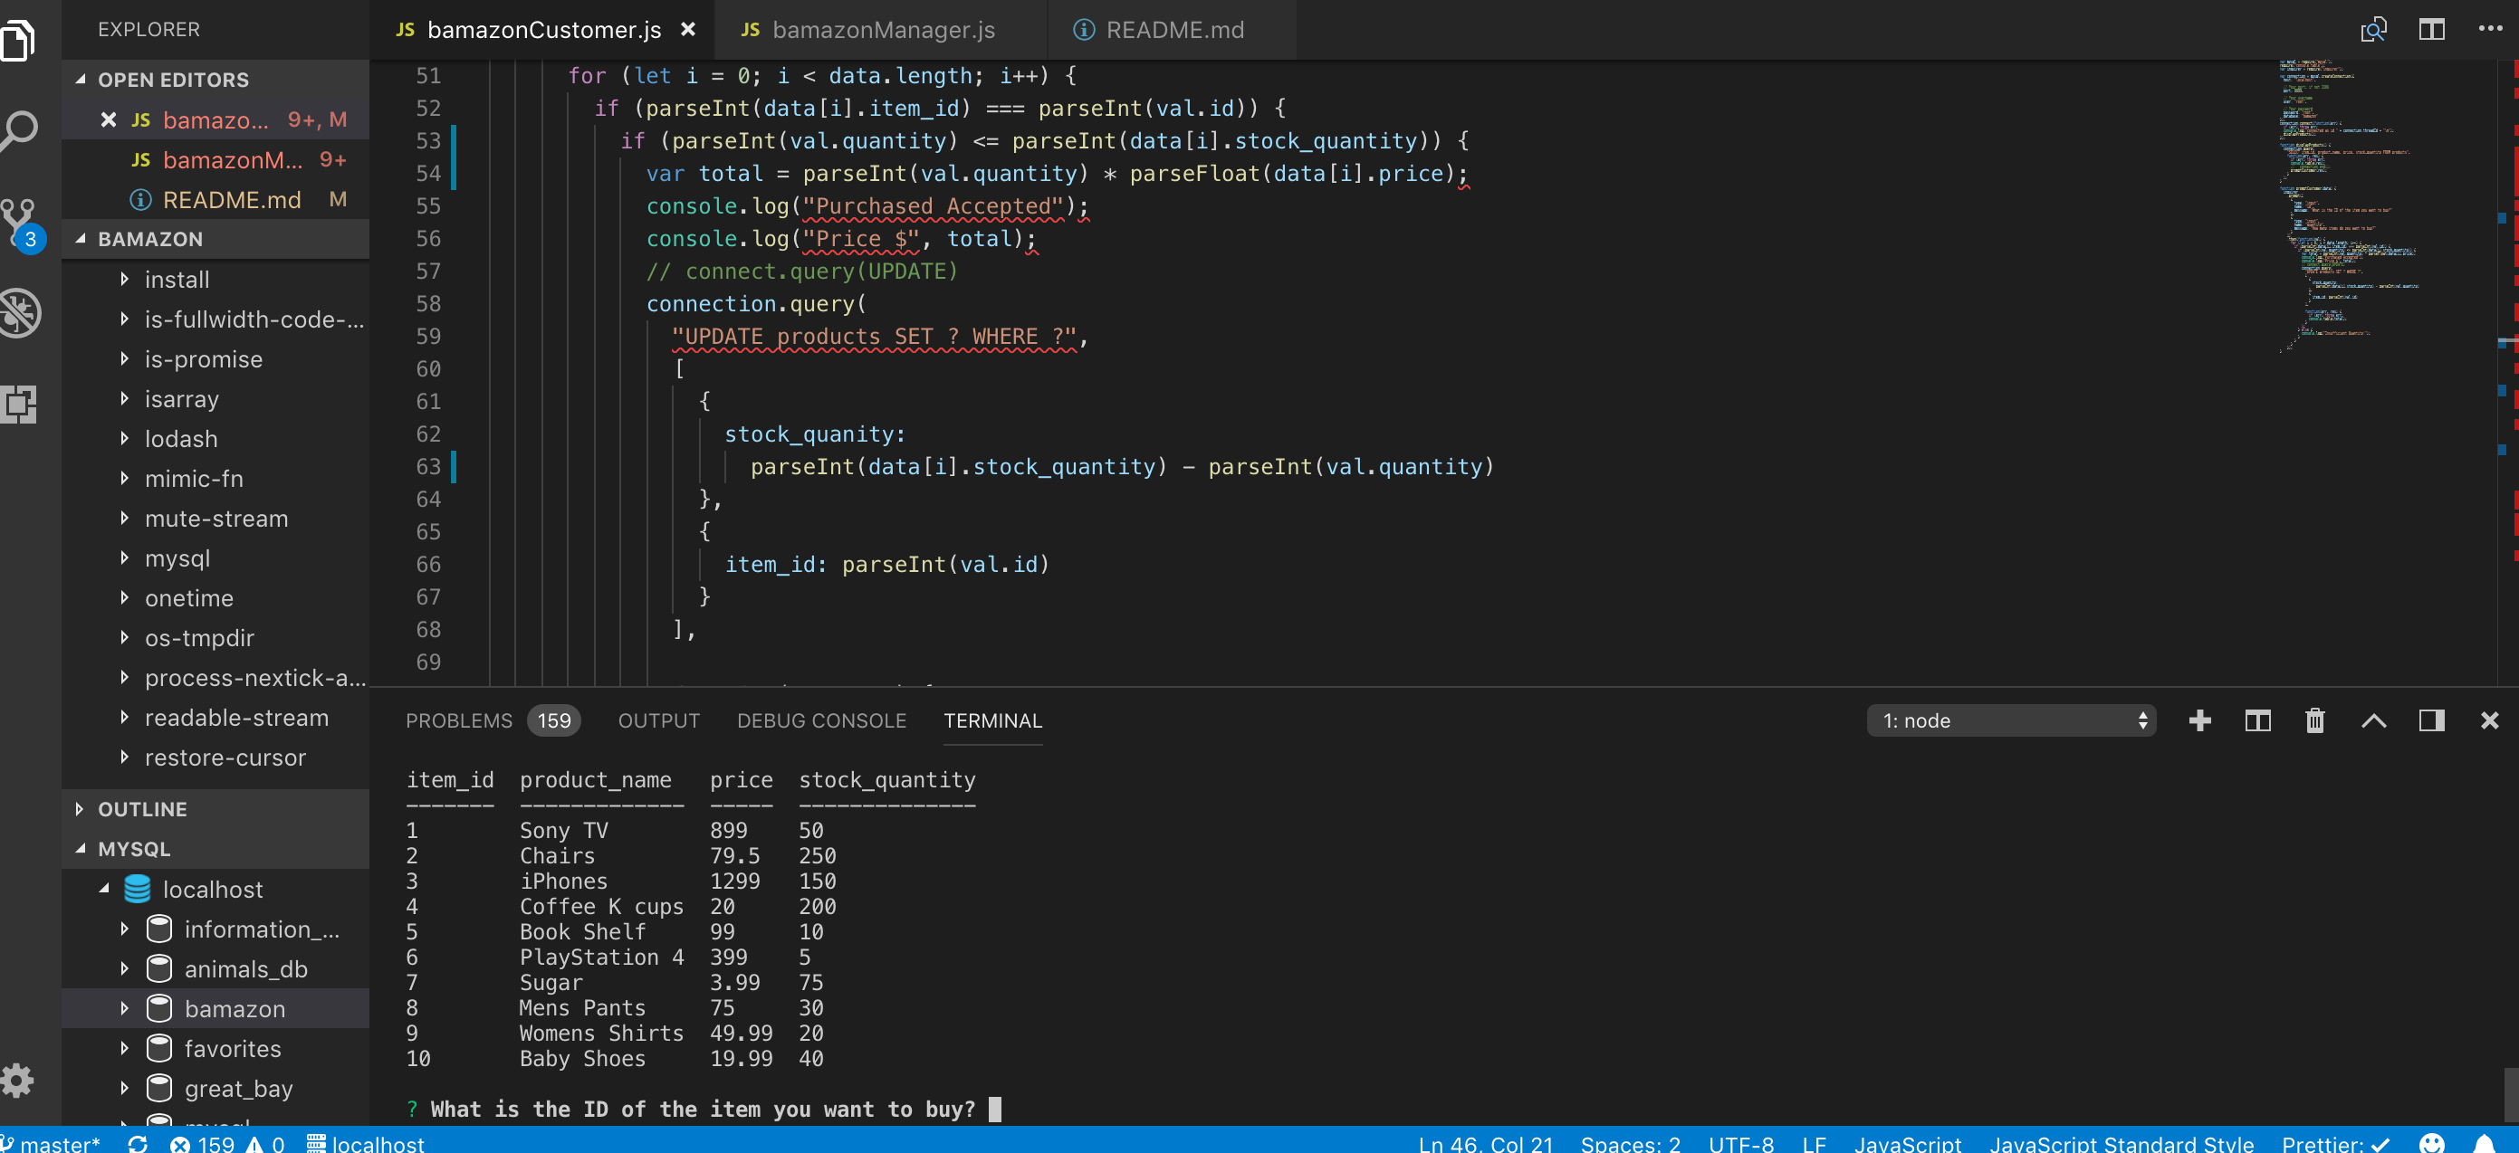The image size is (2519, 1153).
Task: Click the notifications bell in status bar
Action: coord(2485,1142)
